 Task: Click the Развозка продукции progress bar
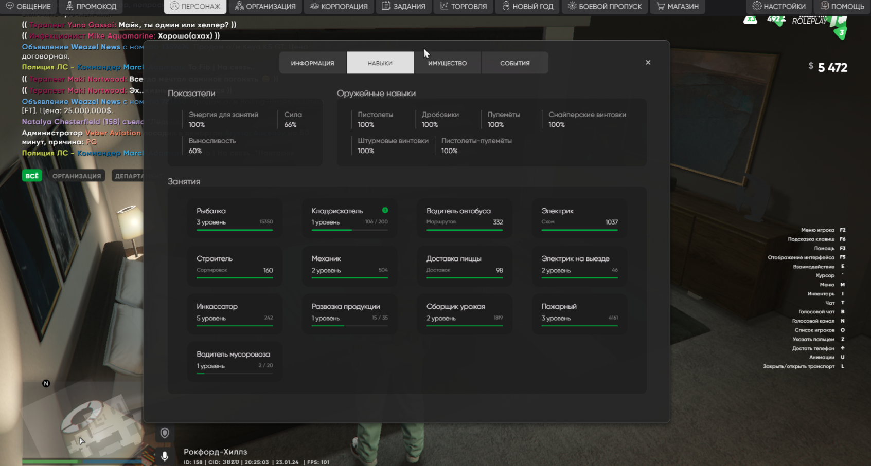[x=349, y=325]
